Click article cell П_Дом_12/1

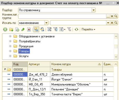[39, 89]
